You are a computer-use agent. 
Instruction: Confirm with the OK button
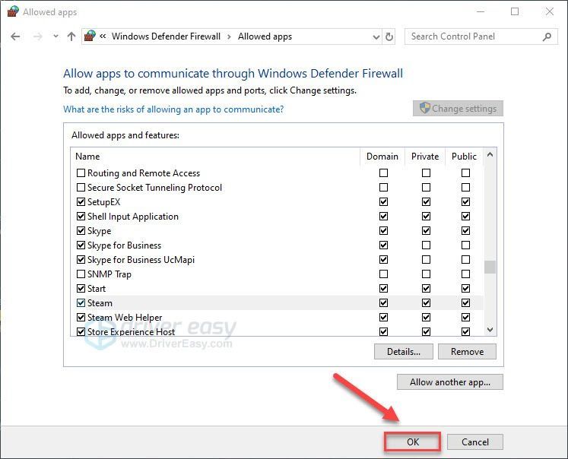(413, 442)
